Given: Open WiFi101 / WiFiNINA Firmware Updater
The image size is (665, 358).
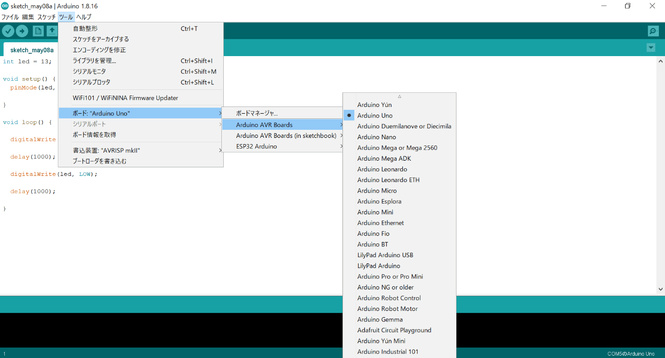Looking at the screenshot, I should (141, 98).
